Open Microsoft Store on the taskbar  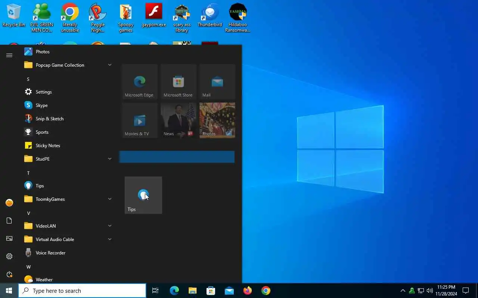tap(211, 291)
